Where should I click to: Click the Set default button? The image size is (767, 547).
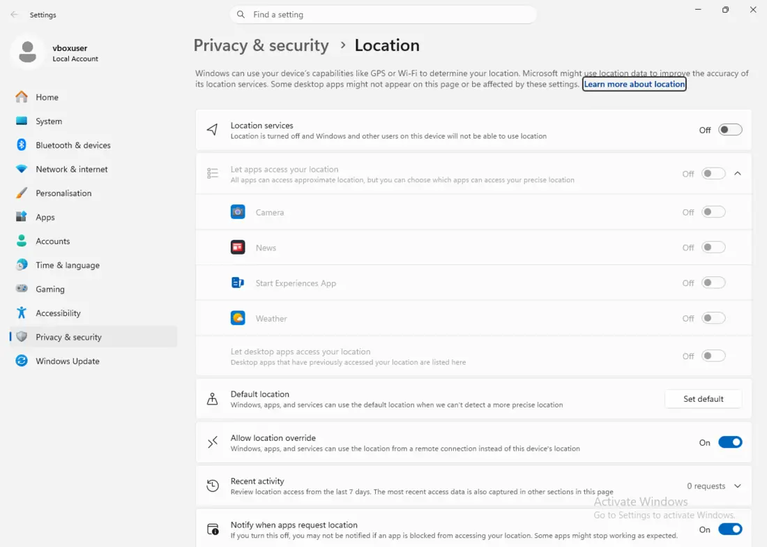[x=703, y=399]
